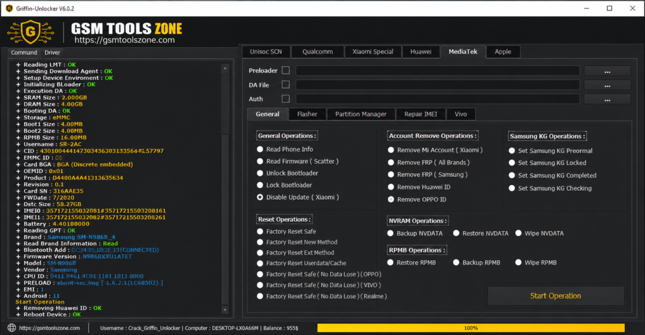Select Backup RPMB option
Screen dimensions: 645x335
(456, 262)
